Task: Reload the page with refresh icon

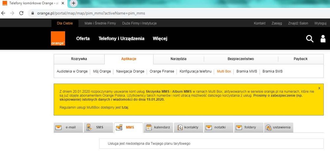Action: coord(21,13)
